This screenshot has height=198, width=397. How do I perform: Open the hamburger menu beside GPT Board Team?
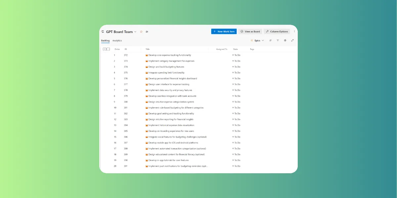103,32
